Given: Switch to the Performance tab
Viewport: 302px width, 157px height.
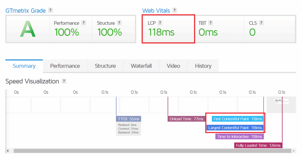Looking at the screenshot, I should click(65, 66).
